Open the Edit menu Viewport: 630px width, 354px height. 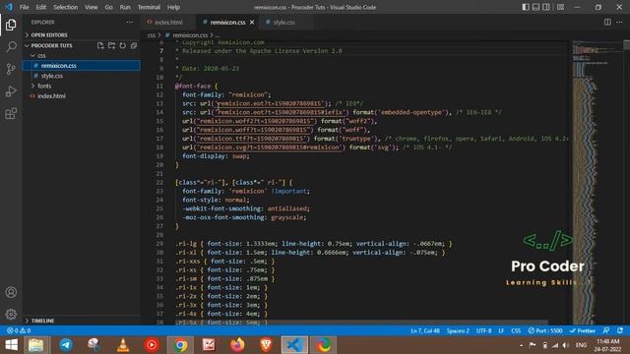pos(41,7)
